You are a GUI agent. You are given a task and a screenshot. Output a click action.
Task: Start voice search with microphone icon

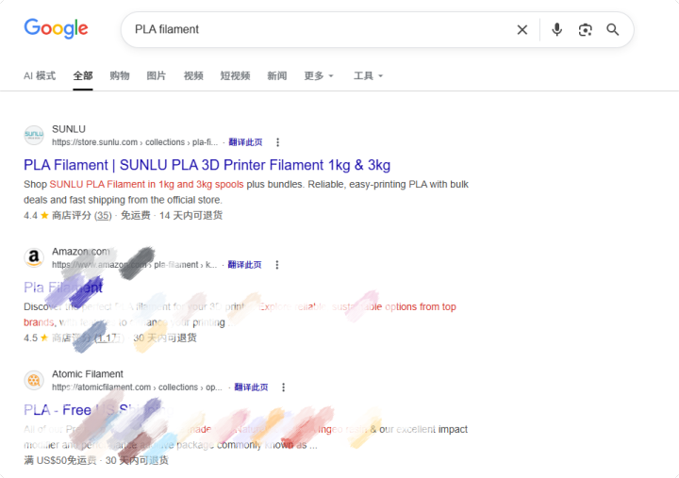click(557, 30)
